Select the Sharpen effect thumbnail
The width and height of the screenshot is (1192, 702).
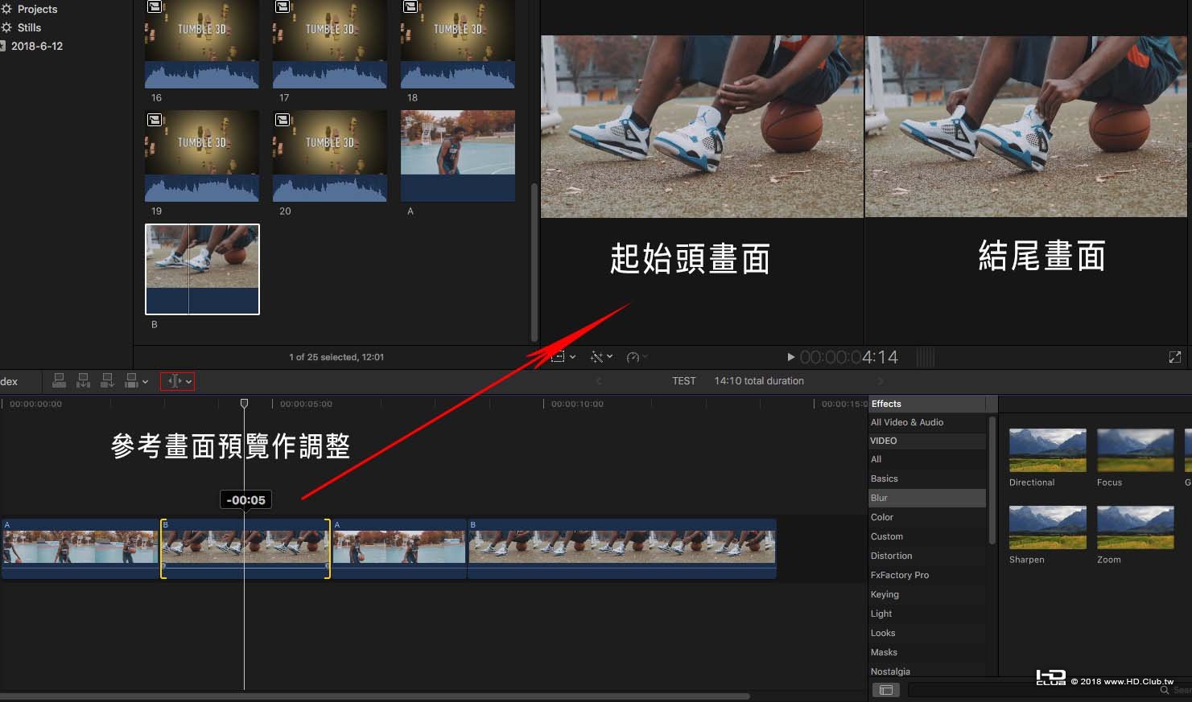point(1047,528)
